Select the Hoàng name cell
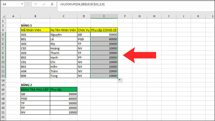 [x=64, y=48]
